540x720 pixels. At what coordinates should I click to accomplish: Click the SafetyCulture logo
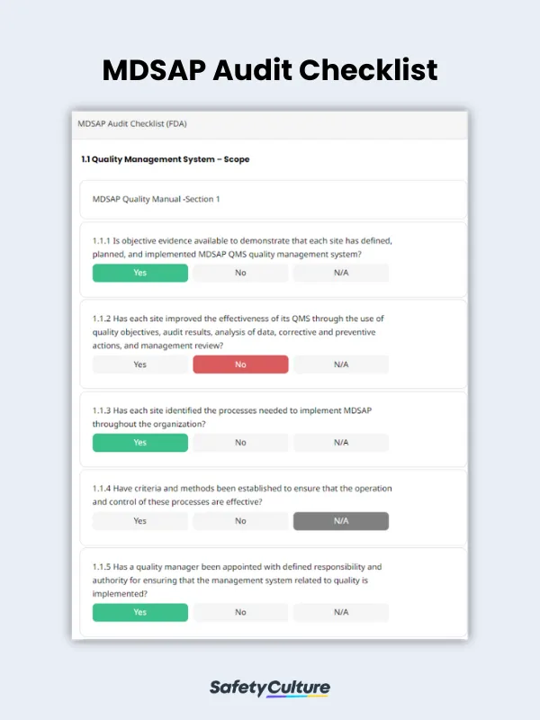tap(270, 687)
